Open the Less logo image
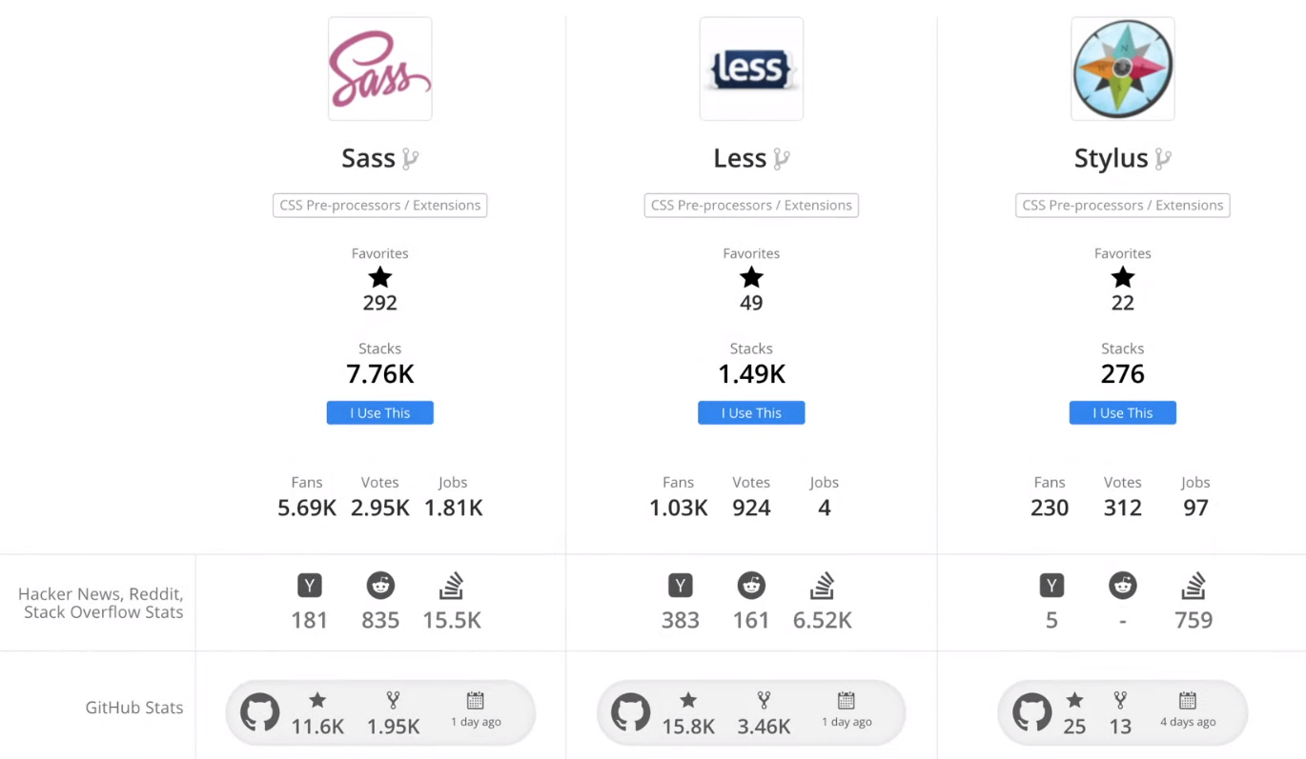1306x759 pixels. [x=751, y=69]
